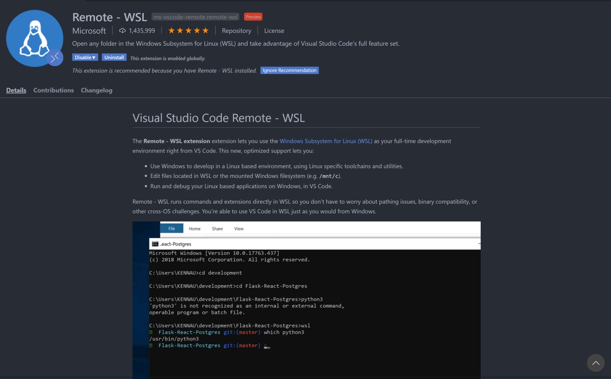Open the Disable dropdown button
Image resolution: width=611 pixels, height=379 pixels.
click(x=85, y=58)
